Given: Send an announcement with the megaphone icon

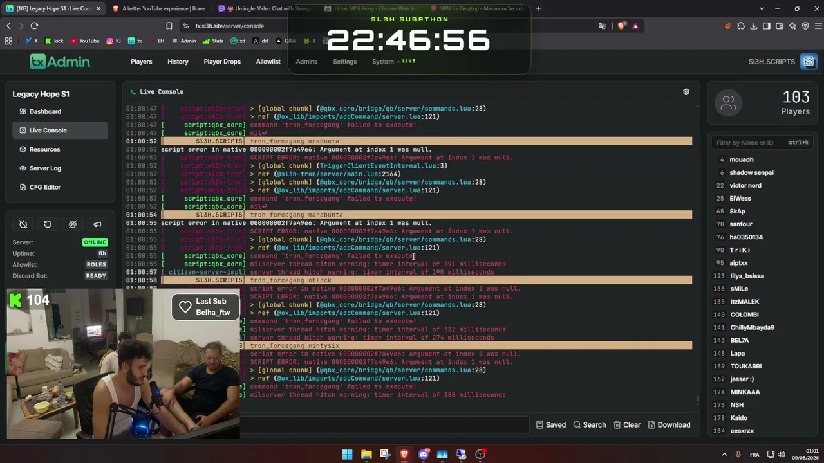Looking at the screenshot, I should click(x=97, y=224).
